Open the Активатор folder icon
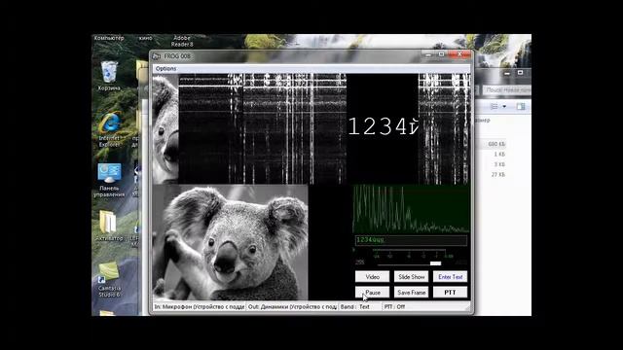This screenshot has width=623, height=350. (109, 226)
